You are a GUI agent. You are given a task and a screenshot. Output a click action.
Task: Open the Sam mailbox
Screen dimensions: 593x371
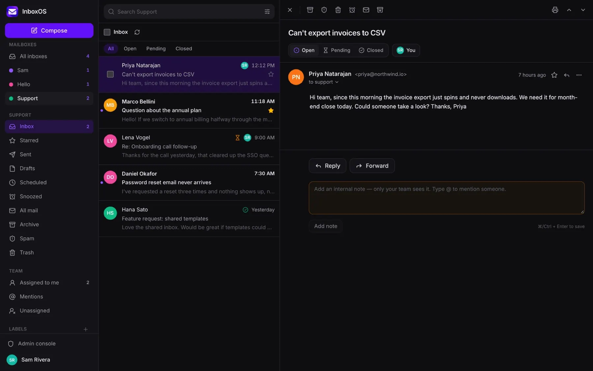point(49,70)
